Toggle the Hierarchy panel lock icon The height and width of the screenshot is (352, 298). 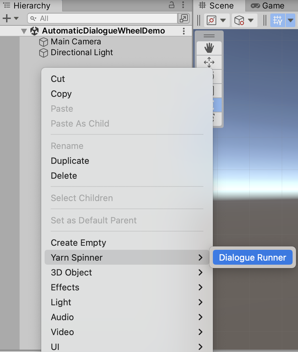172,5
